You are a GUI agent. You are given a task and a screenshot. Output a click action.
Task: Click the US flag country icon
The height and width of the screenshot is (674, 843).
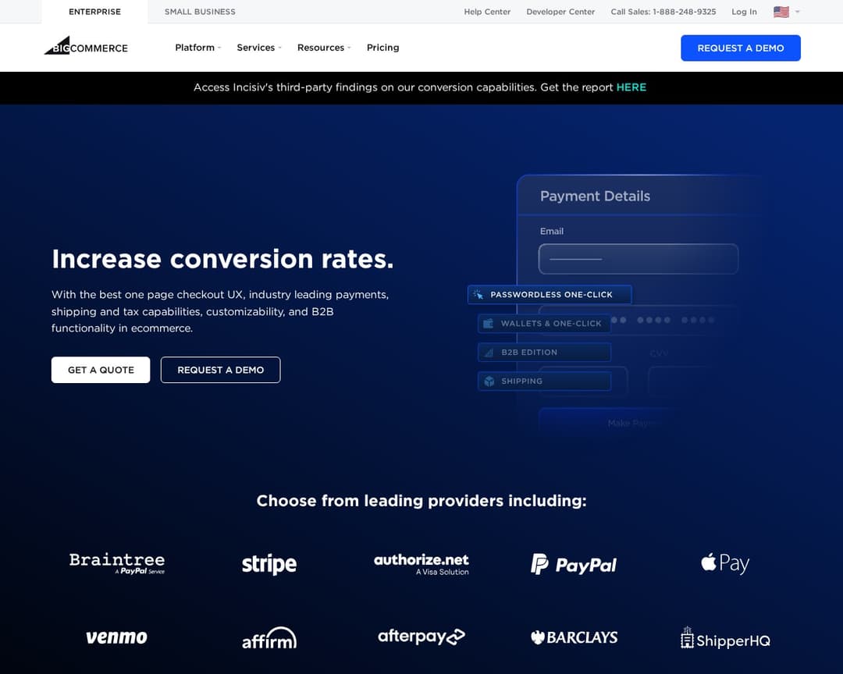click(781, 12)
